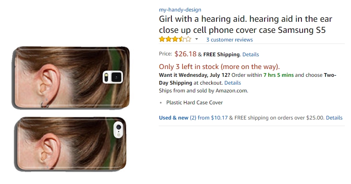Click the Plastic Hard Case Cover bullet
Image resolution: width=351 pixels, height=184 pixels.
pos(194,103)
